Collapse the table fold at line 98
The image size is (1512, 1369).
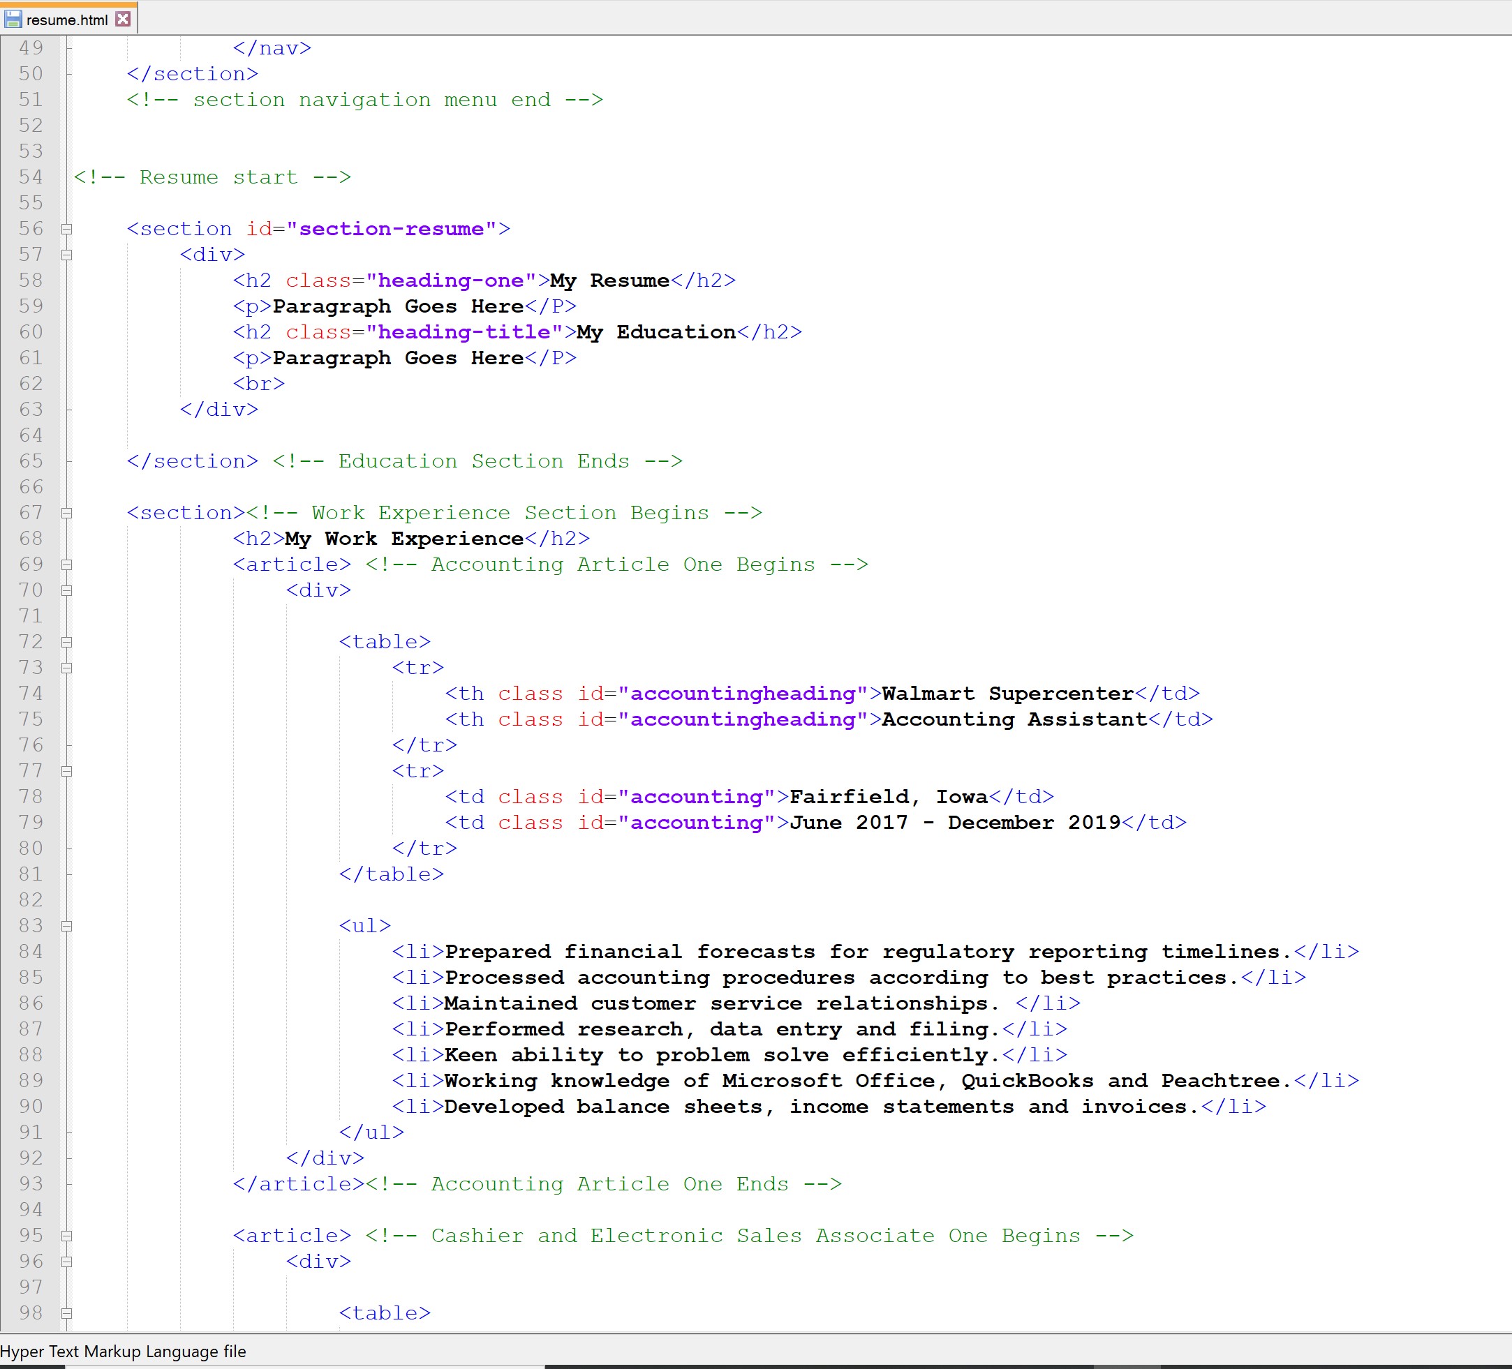pyautogui.click(x=67, y=1313)
